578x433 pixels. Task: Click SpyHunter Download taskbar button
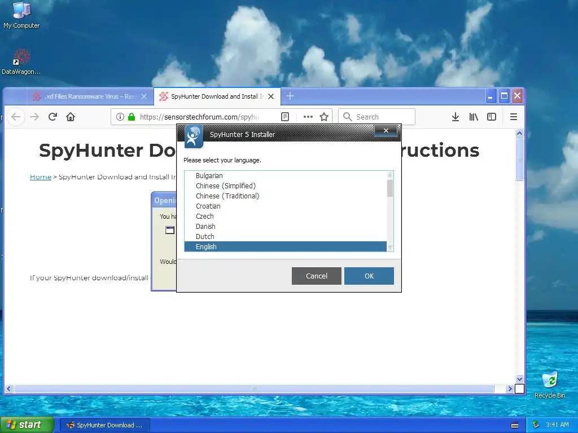104,425
